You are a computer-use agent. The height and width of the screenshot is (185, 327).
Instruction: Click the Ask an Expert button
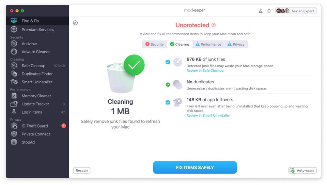coord(296,11)
